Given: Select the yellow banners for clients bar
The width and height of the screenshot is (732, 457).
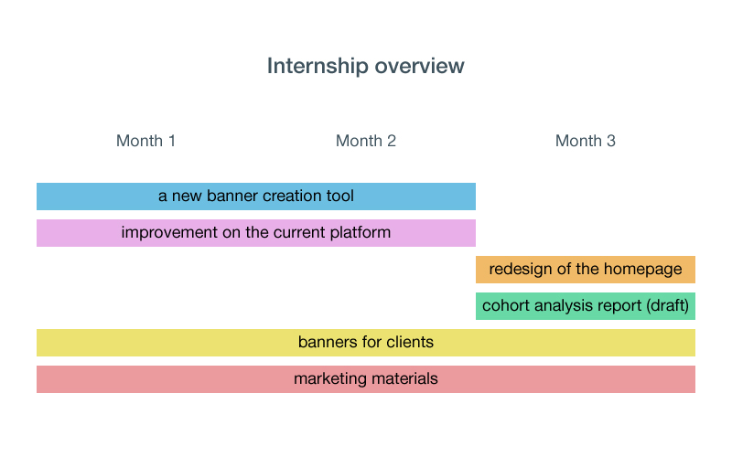Looking at the screenshot, I should pos(365,343).
